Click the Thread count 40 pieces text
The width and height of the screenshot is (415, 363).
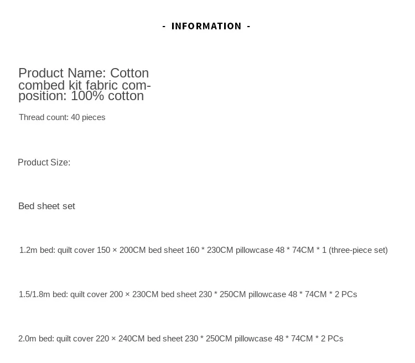tap(62, 117)
